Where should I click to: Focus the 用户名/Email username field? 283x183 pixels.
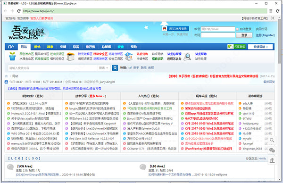pyautogui.click(x=218, y=29)
